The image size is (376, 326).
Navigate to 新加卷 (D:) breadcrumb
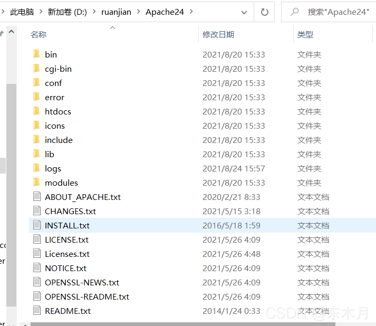point(67,12)
